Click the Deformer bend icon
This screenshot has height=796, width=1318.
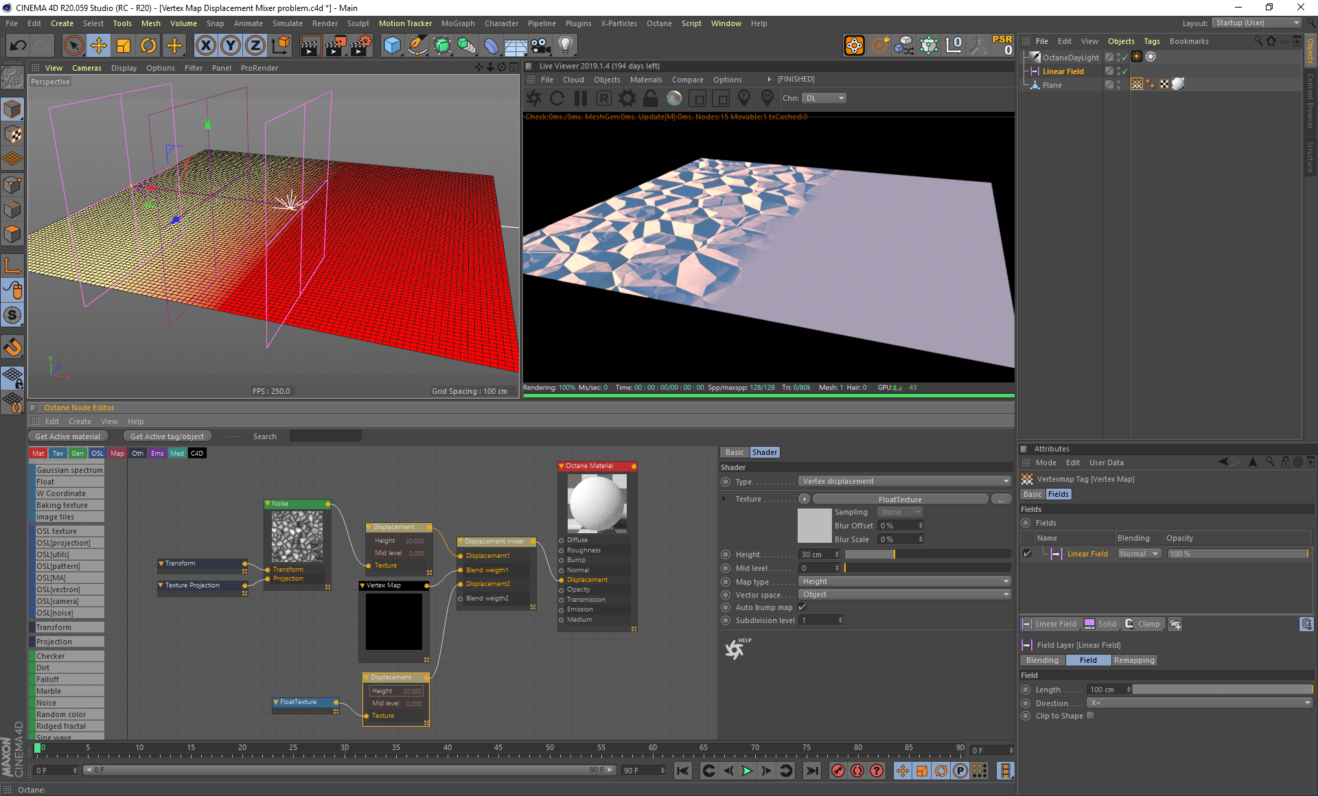[492, 46]
